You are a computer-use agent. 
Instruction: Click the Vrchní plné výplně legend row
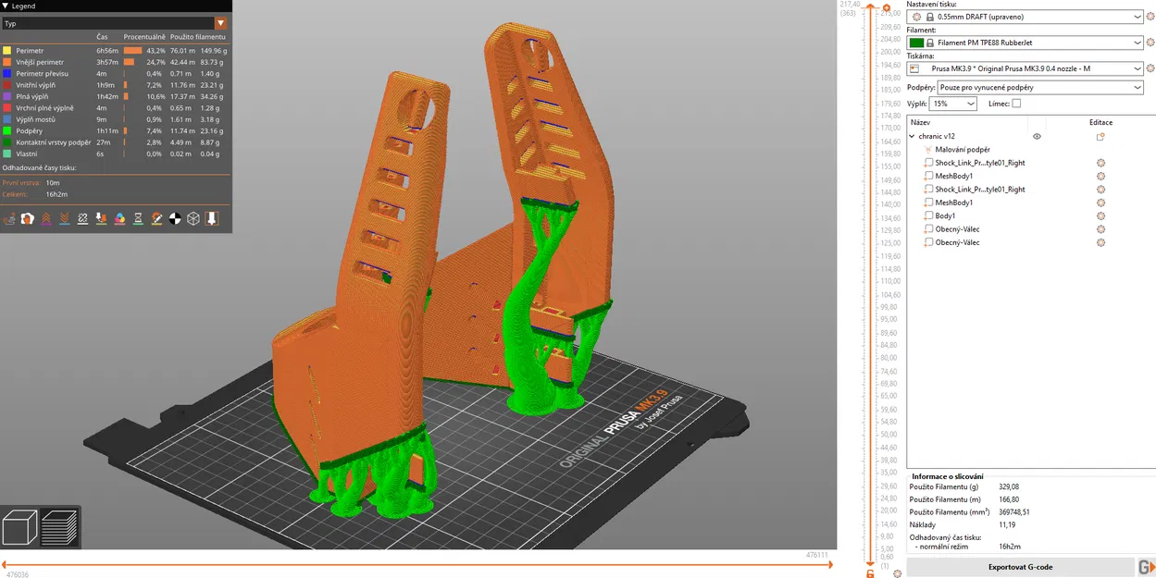pos(116,108)
